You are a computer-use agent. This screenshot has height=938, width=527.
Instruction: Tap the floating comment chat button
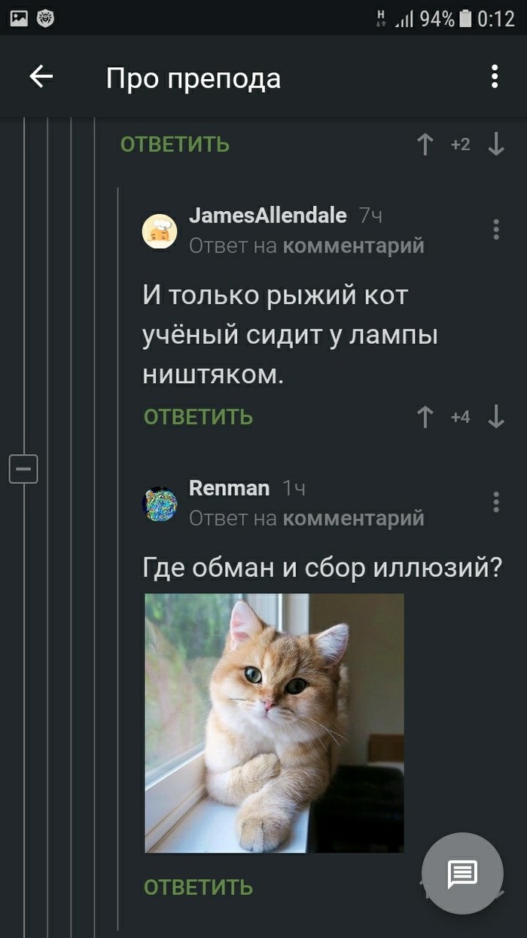(462, 873)
